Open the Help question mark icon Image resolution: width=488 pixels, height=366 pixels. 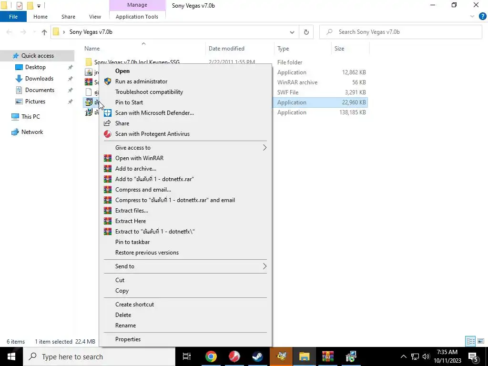pyautogui.click(x=482, y=17)
